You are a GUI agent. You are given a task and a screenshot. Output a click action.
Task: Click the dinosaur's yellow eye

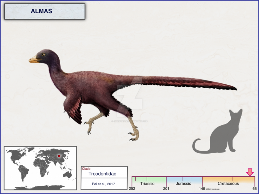point(43,55)
